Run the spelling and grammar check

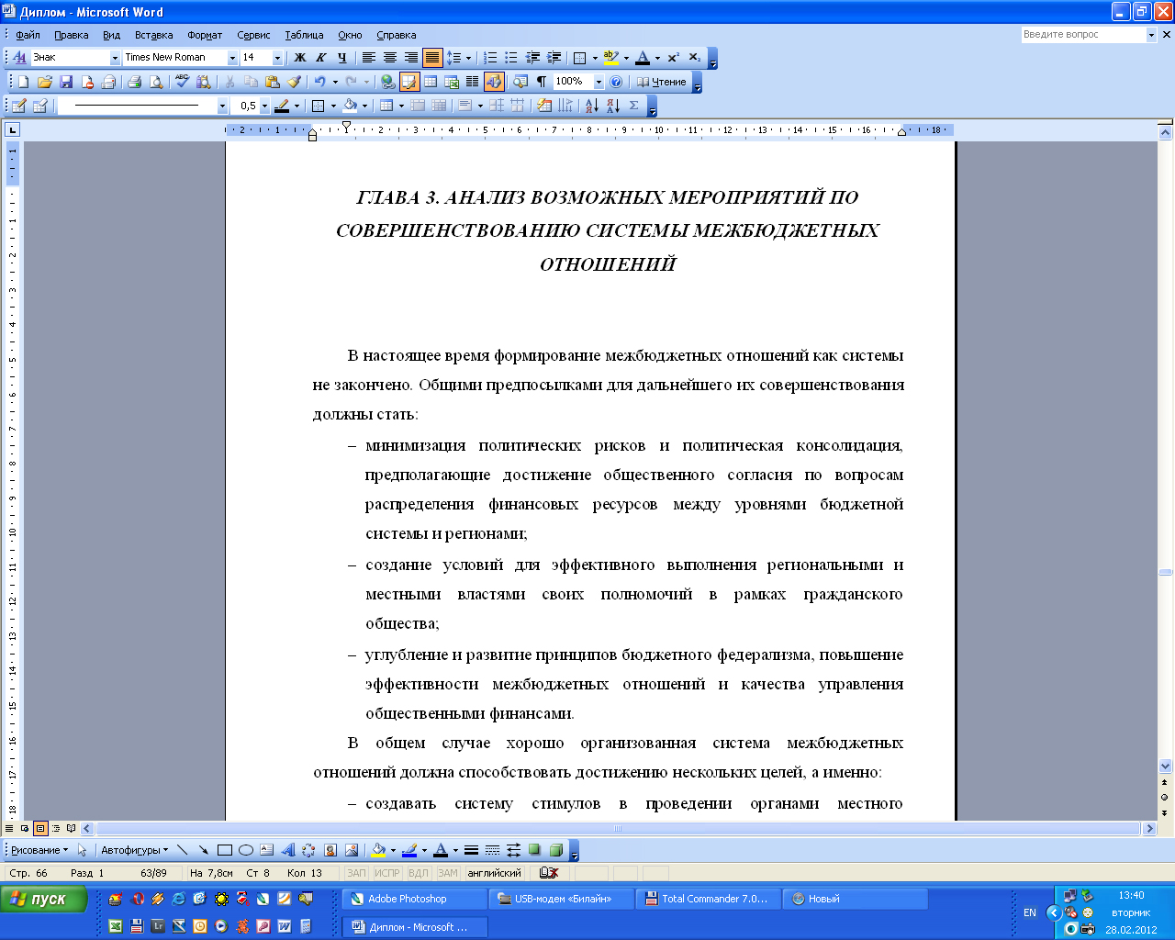pyautogui.click(x=183, y=82)
